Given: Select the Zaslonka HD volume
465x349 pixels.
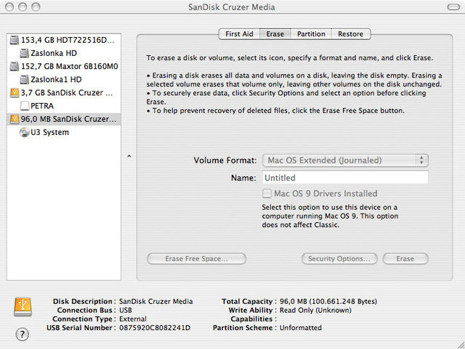Looking at the screenshot, I should 64,53.
